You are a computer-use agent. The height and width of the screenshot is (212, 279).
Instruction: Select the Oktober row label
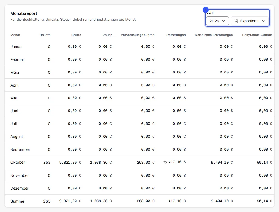(17, 162)
